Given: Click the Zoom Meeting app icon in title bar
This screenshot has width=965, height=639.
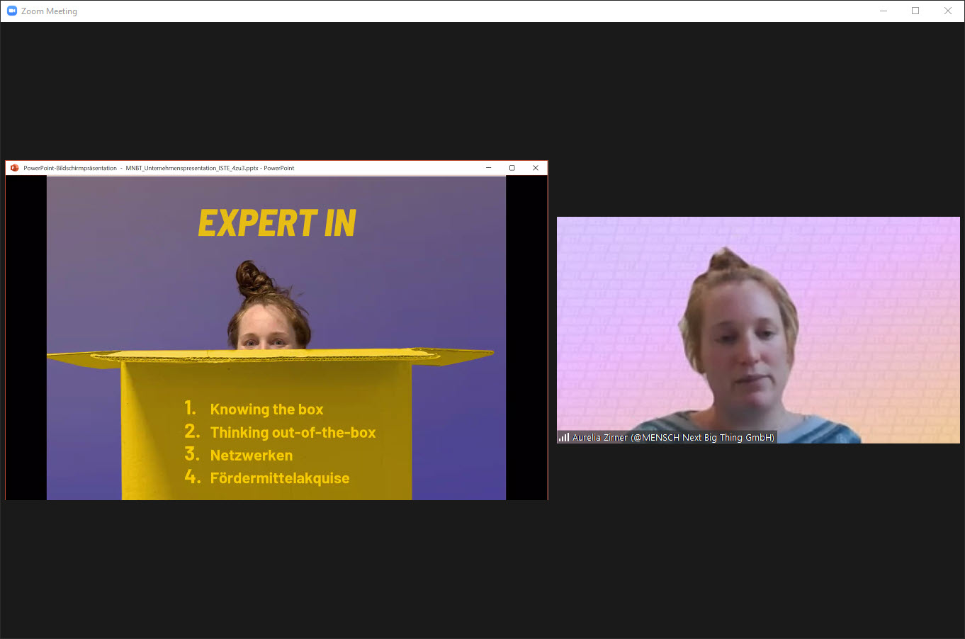Looking at the screenshot, I should 12,11.
